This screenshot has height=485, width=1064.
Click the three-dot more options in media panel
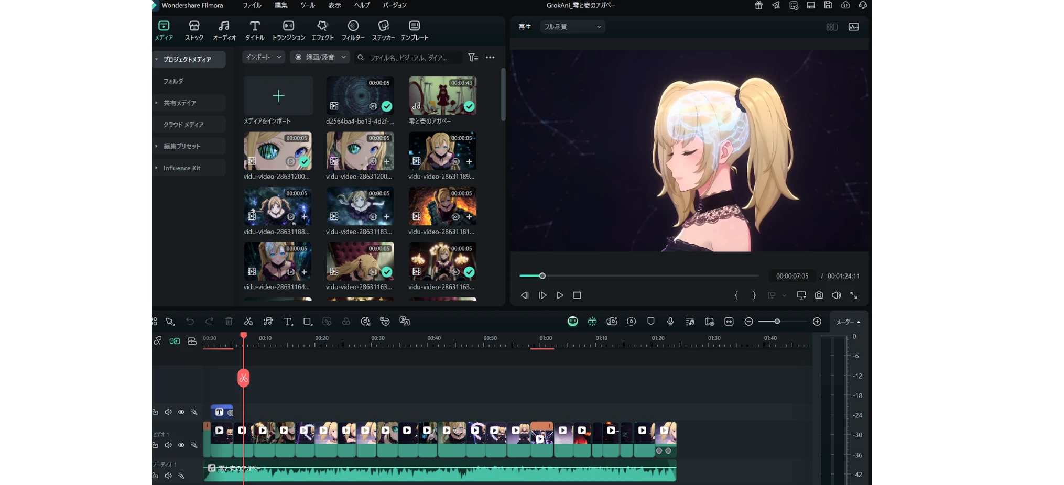pyautogui.click(x=490, y=58)
